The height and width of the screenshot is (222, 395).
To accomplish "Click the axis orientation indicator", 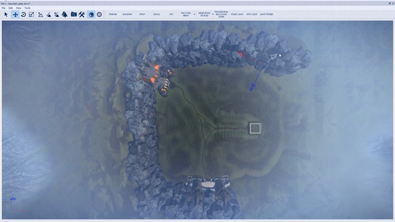I will pos(17,205).
